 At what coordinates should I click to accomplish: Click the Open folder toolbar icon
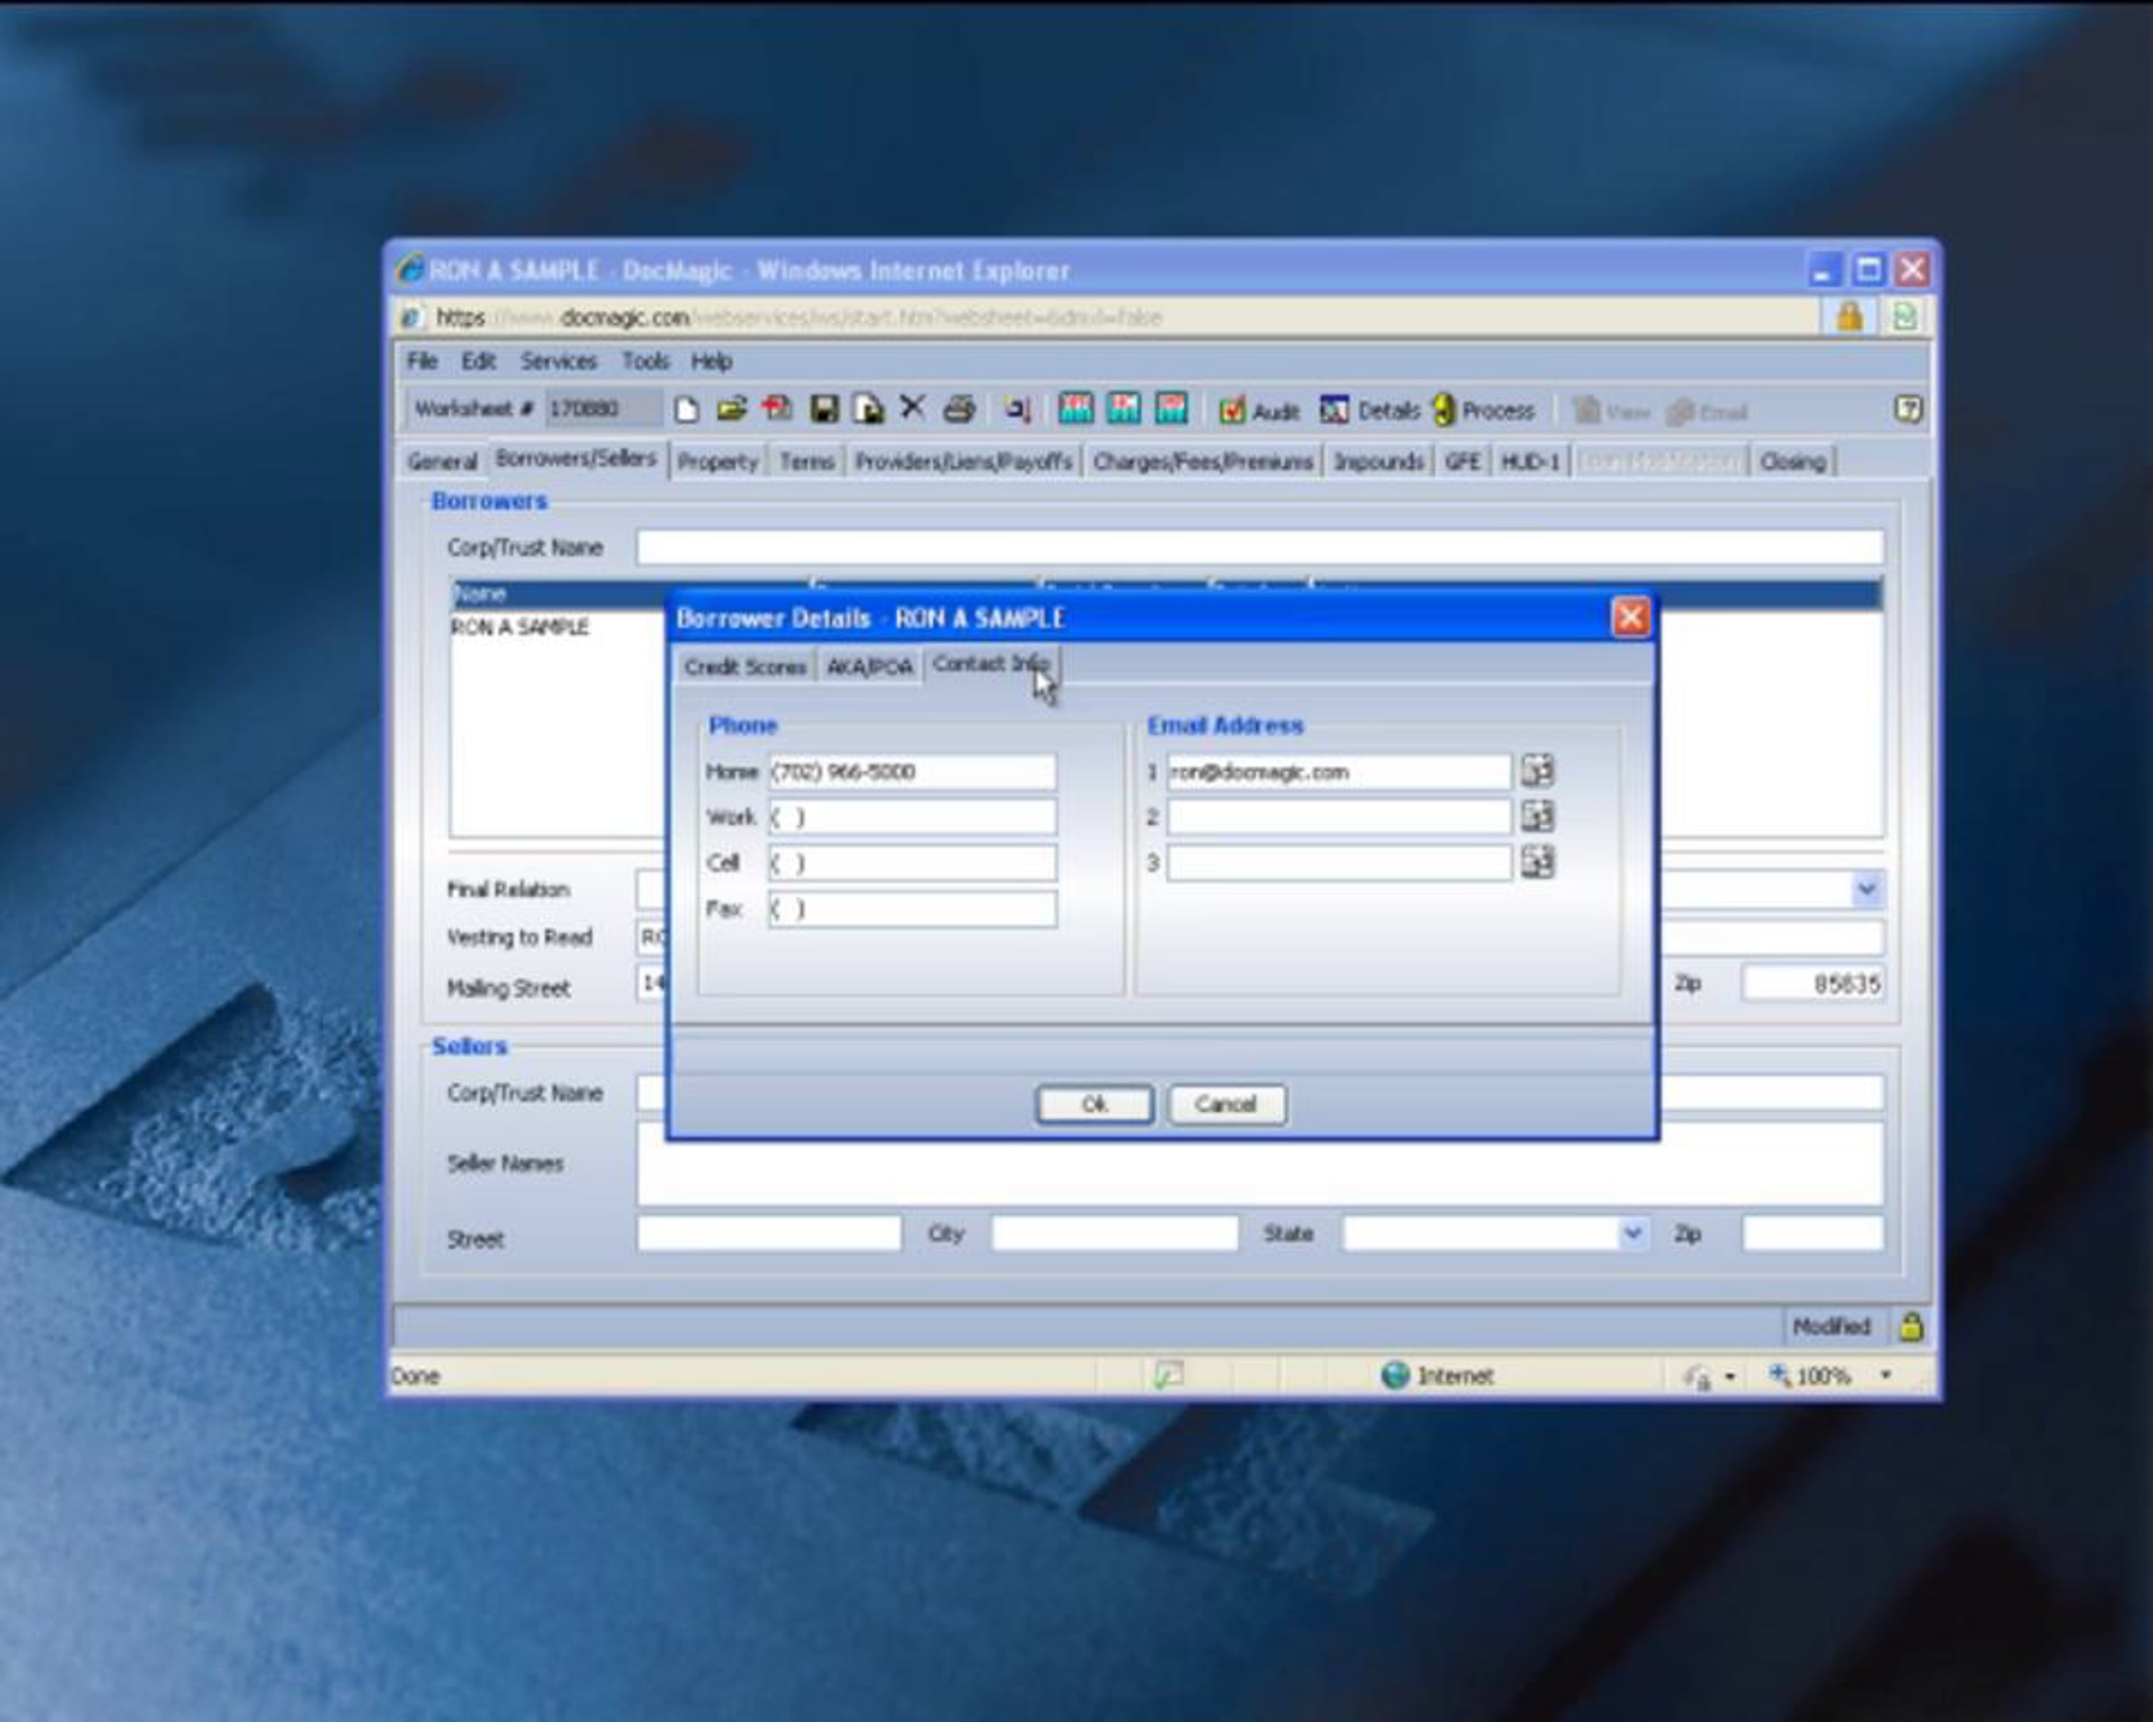click(732, 409)
